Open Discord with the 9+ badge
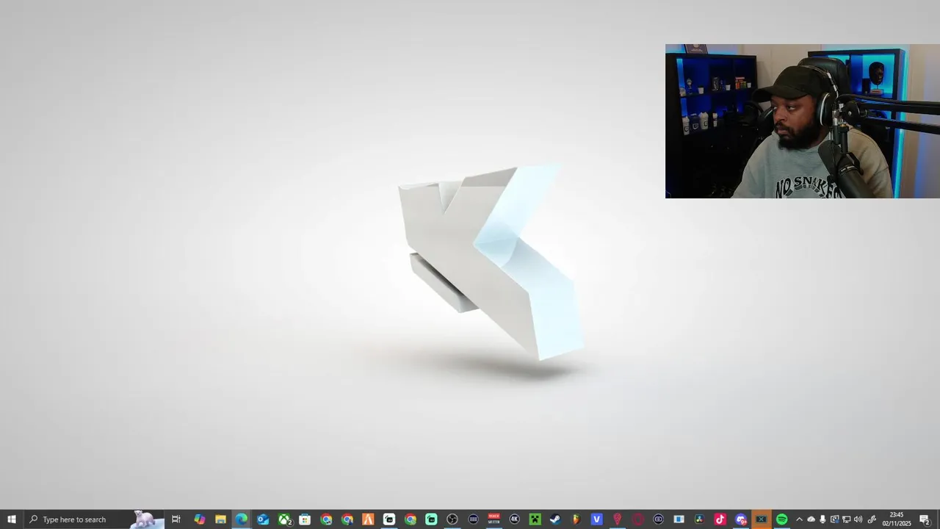Viewport: 940px width, 529px height. click(741, 519)
